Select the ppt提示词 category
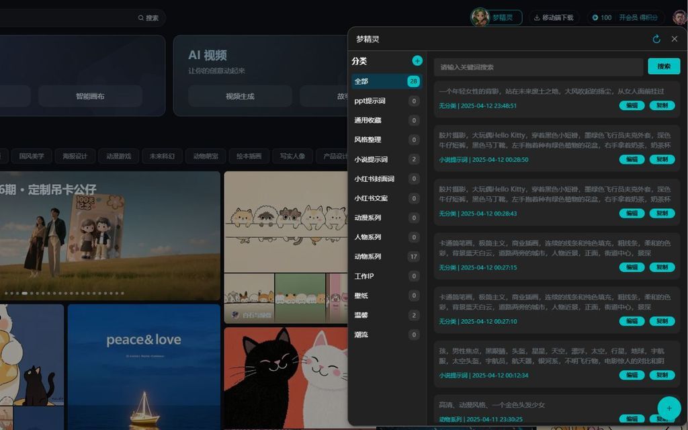Screen dimensions: 688x430 coord(386,101)
